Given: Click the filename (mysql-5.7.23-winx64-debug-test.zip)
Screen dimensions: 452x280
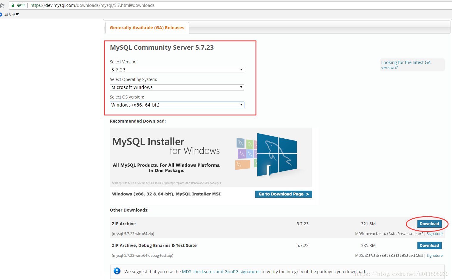Looking at the screenshot, I should point(143,256).
